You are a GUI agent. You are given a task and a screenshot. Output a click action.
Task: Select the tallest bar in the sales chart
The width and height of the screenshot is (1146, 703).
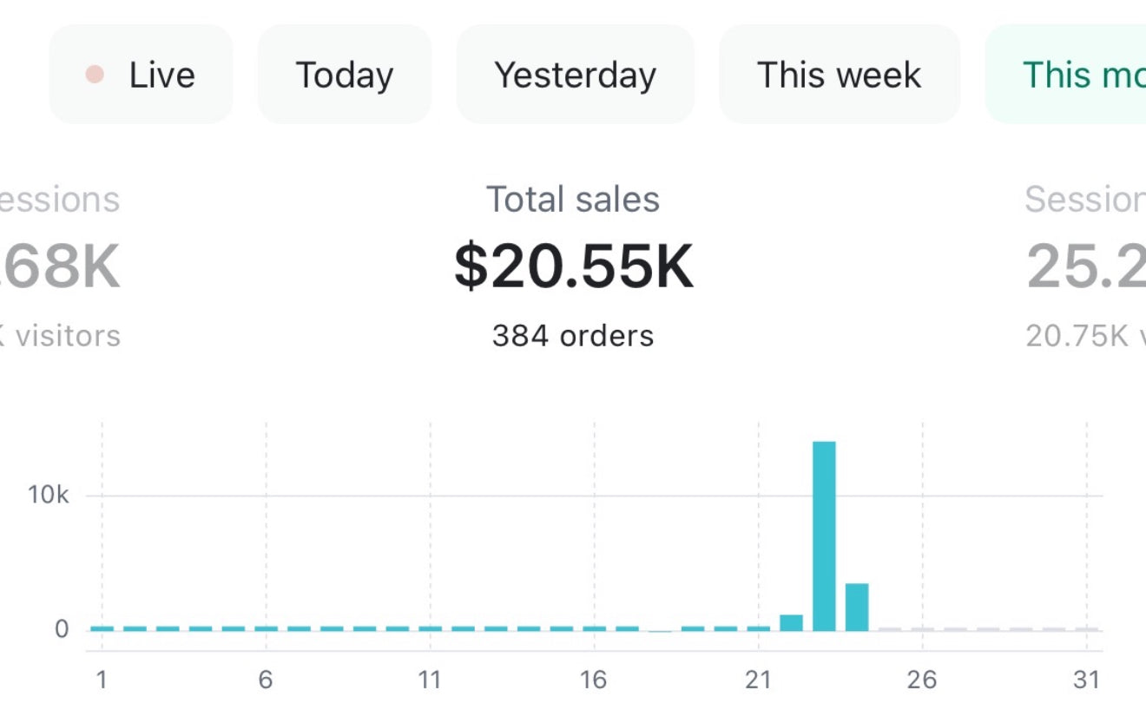[x=824, y=536]
